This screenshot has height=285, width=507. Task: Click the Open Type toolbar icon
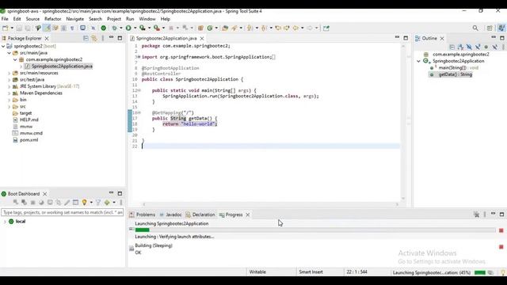[x=225, y=28]
